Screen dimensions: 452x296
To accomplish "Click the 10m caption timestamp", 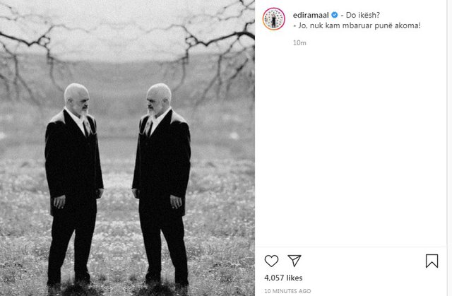I will click(299, 43).
